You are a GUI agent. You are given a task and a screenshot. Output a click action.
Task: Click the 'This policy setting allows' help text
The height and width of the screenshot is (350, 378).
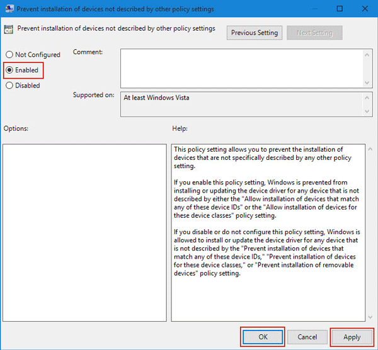coord(263,157)
